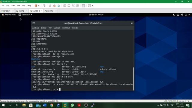
Task: Click the terminal vertical scrollbar
Action: coord(133,79)
